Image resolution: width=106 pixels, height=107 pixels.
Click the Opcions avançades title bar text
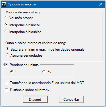coord(22,4)
